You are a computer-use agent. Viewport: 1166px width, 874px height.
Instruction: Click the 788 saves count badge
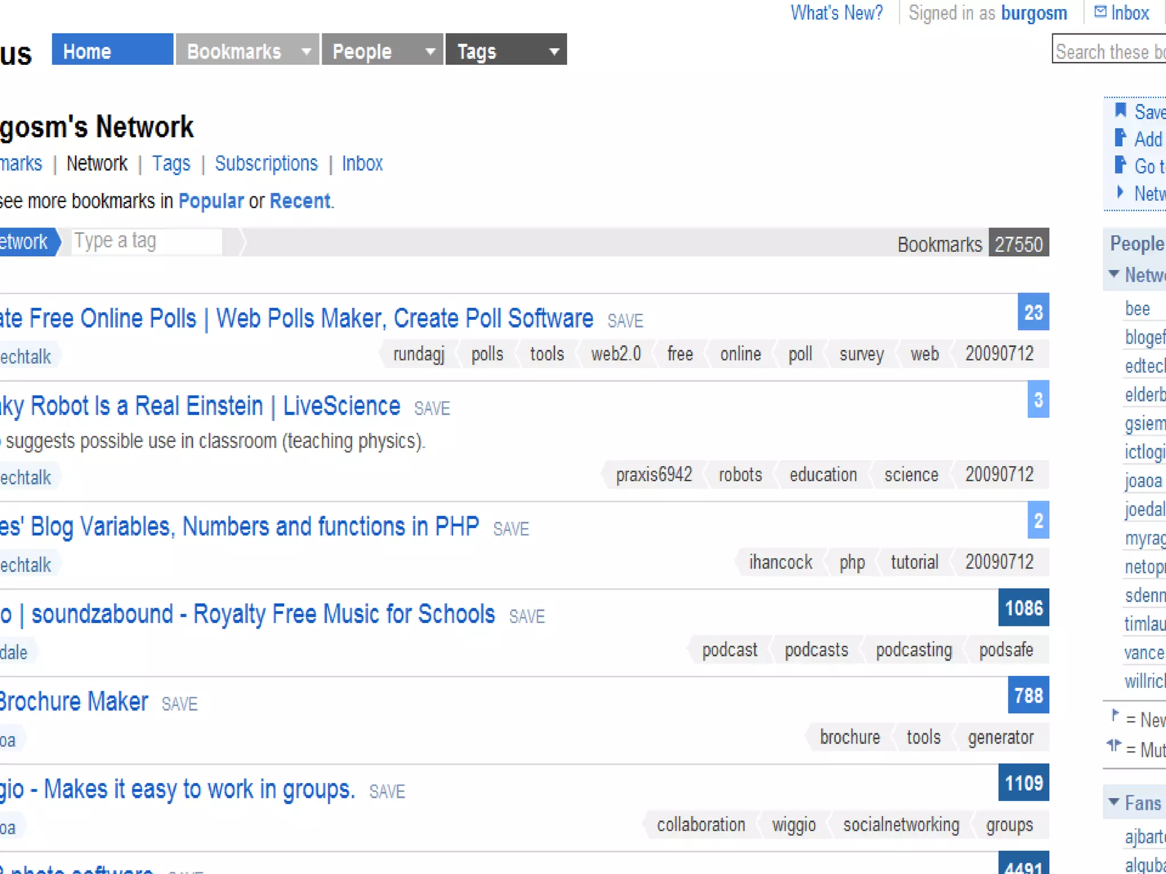click(x=1028, y=695)
